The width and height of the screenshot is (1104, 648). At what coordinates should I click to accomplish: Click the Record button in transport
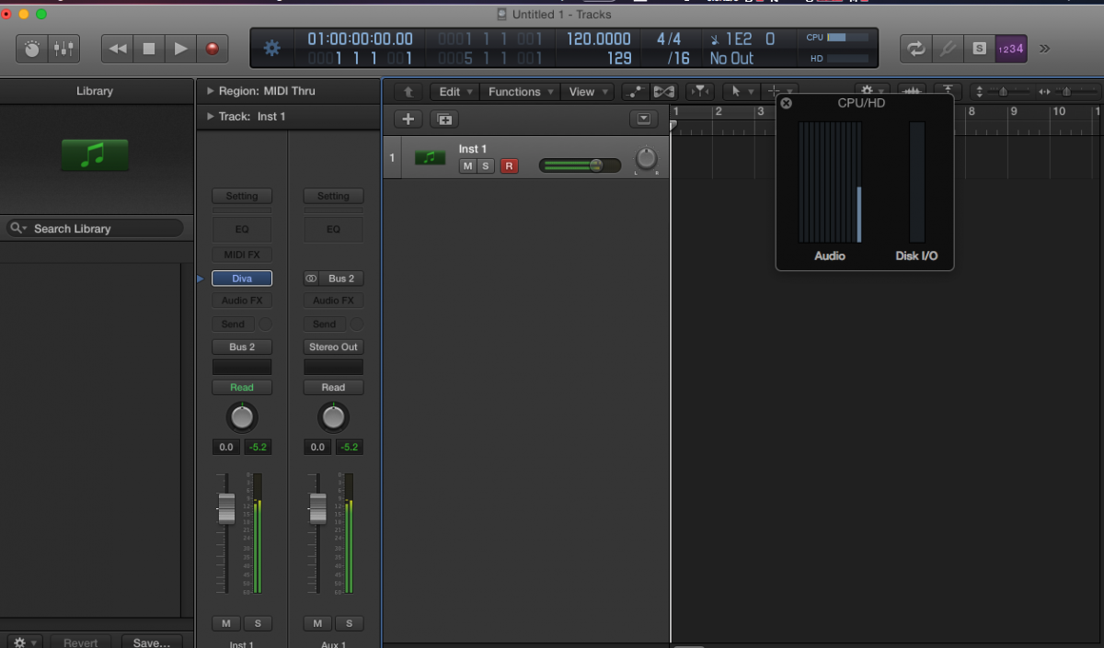[x=213, y=49]
